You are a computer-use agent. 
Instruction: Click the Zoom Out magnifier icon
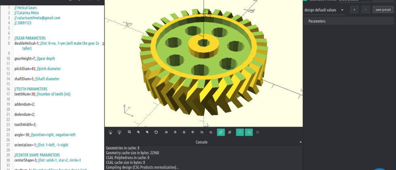pyautogui.click(x=147, y=132)
